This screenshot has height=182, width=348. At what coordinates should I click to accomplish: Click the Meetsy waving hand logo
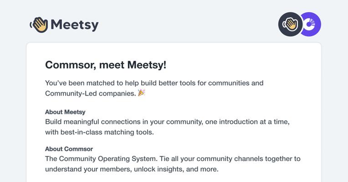click(x=39, y=25)
